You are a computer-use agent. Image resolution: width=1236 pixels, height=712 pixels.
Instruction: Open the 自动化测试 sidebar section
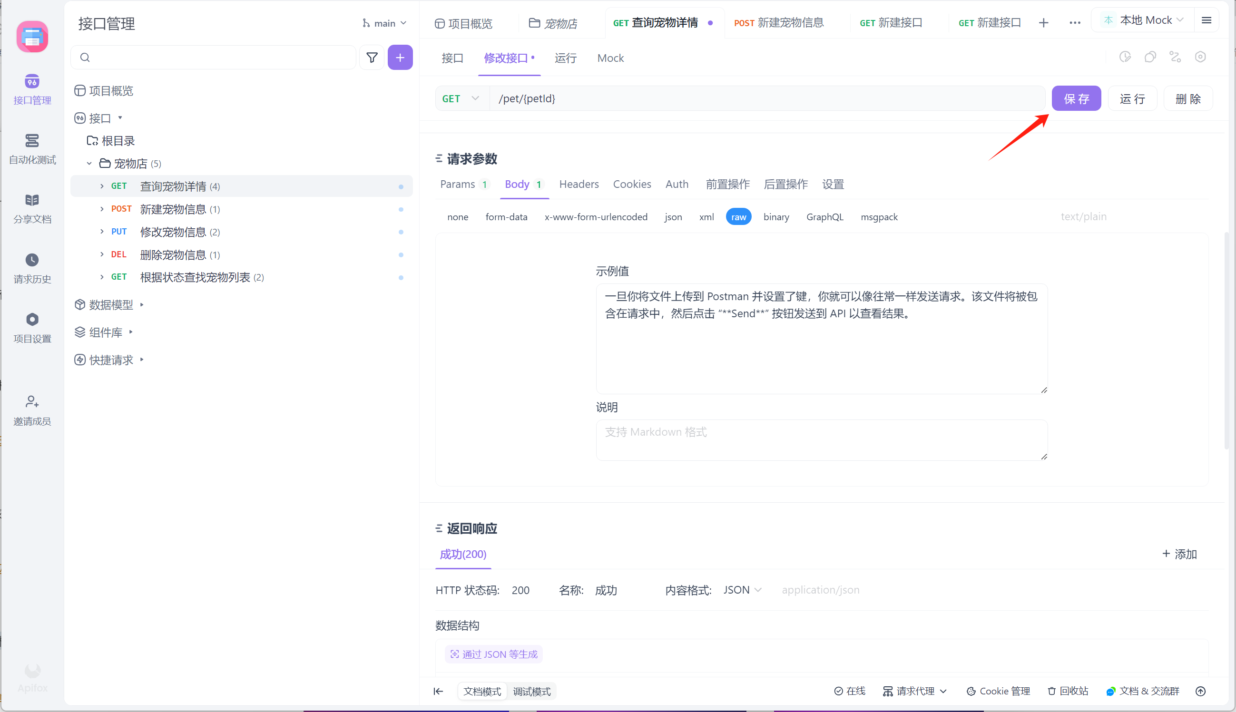32,149
